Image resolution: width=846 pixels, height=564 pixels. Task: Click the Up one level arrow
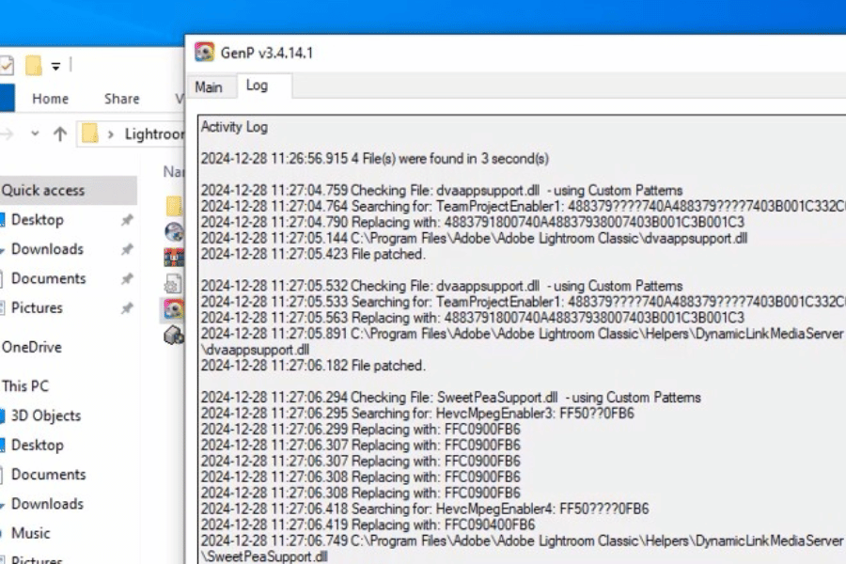(60, 133)
